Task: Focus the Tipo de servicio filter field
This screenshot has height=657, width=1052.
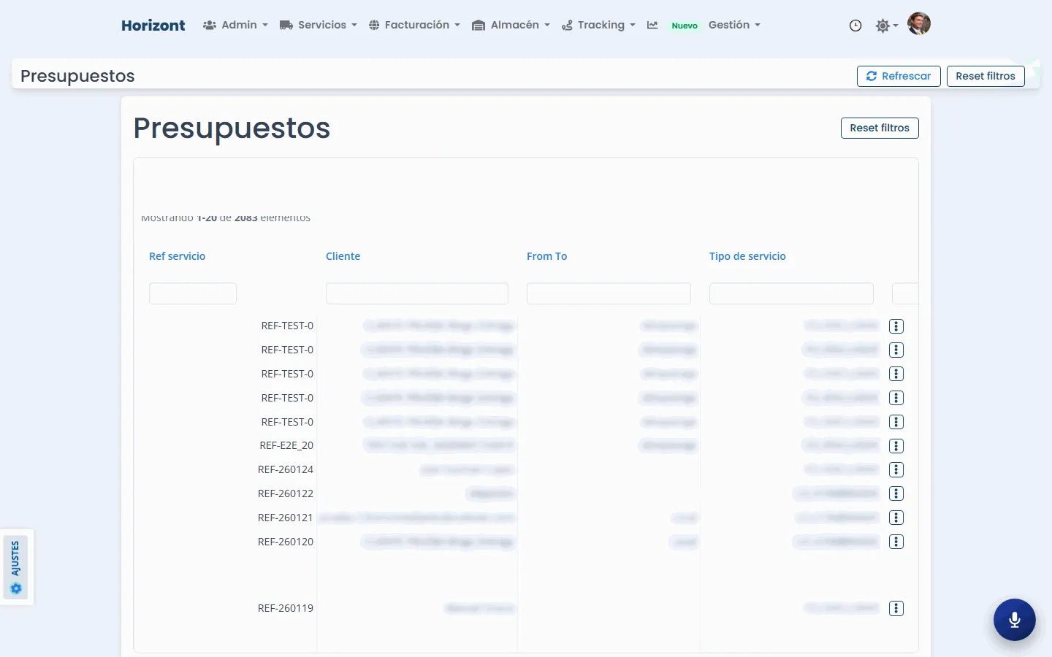Action: pos(791,293)
